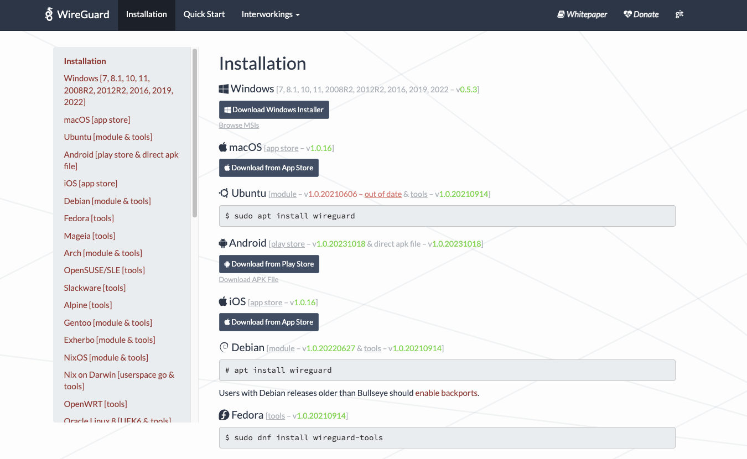Click the # apt install wireguard command
Screen dimensions: 747x459
(447, 370)
